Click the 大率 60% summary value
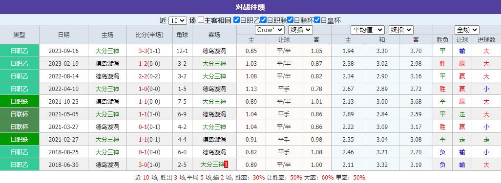Screen dimensions: 501x183 point(328,178)
